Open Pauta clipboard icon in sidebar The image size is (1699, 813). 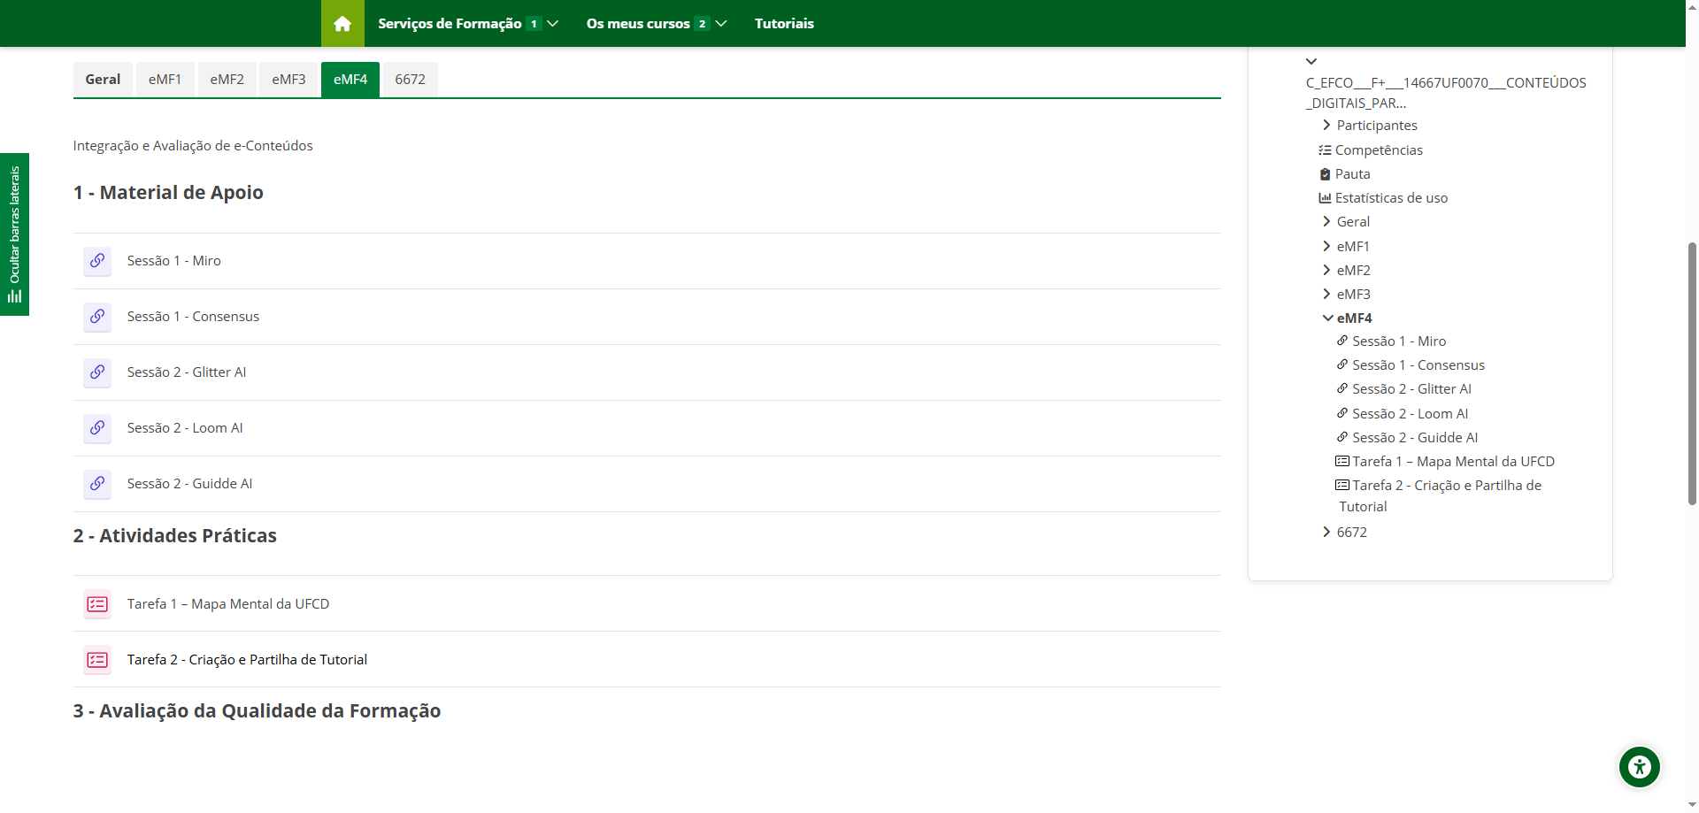(1325, 174)
